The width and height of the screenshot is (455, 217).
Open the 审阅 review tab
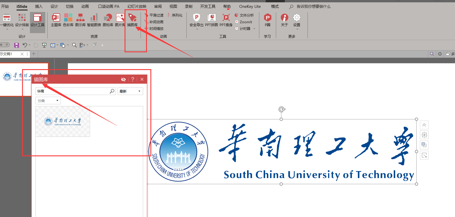coord(158,6)
